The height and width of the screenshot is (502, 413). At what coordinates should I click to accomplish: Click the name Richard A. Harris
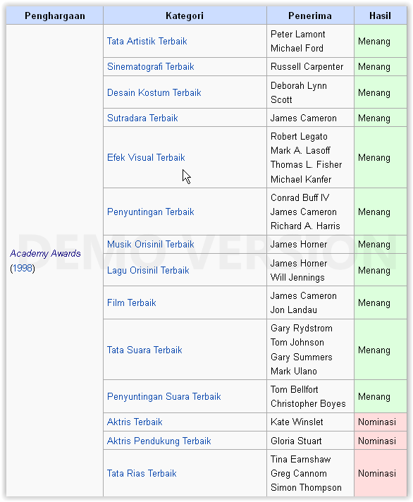tap(305, 226)
